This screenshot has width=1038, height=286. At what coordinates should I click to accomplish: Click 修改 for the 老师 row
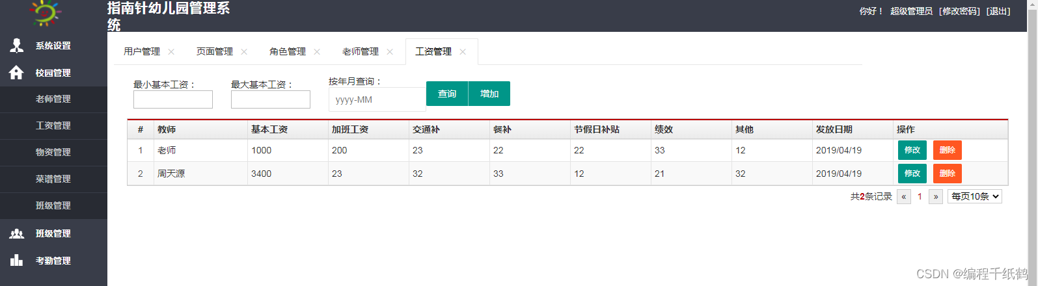(x=912, y=150)
